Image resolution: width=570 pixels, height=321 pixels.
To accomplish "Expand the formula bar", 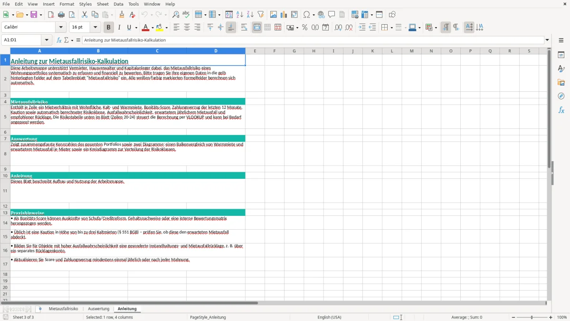I will [x=547, y=40].
